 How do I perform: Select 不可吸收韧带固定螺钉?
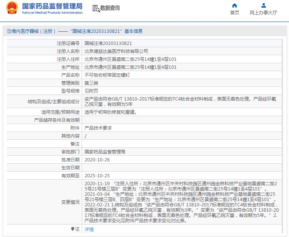click(107, 75)
